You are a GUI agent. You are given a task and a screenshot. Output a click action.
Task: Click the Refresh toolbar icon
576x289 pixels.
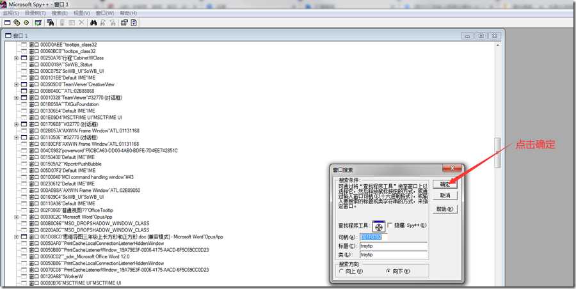pyautogui.click(x=134, y=23)
